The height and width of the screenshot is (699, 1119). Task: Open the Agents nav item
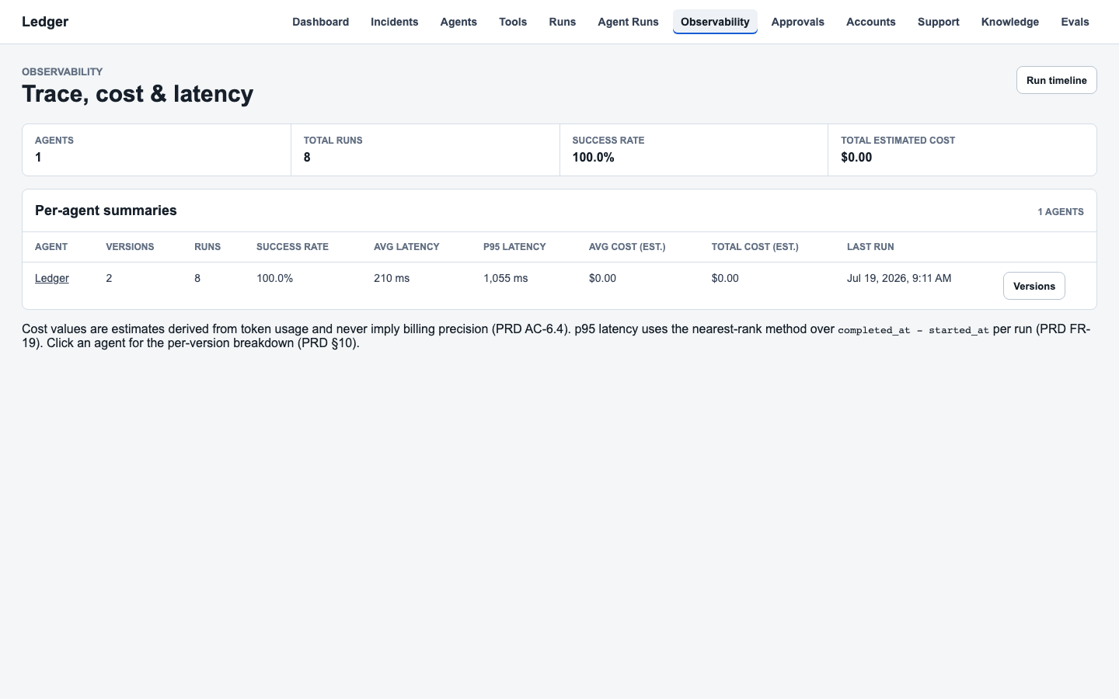tap(458, 22)
